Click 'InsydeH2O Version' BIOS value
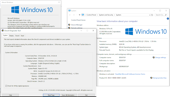Viewport: 170px width, 97px height. tap(49, 71)
